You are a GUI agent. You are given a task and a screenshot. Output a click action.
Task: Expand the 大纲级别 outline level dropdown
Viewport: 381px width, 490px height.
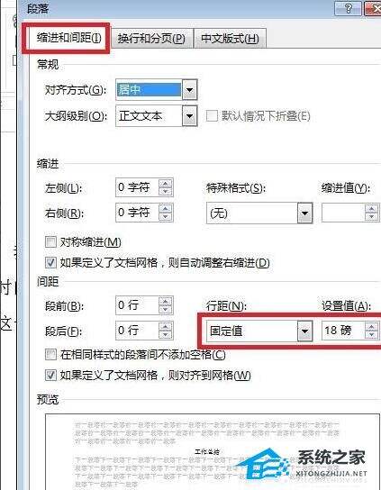[x=189, y=116]
